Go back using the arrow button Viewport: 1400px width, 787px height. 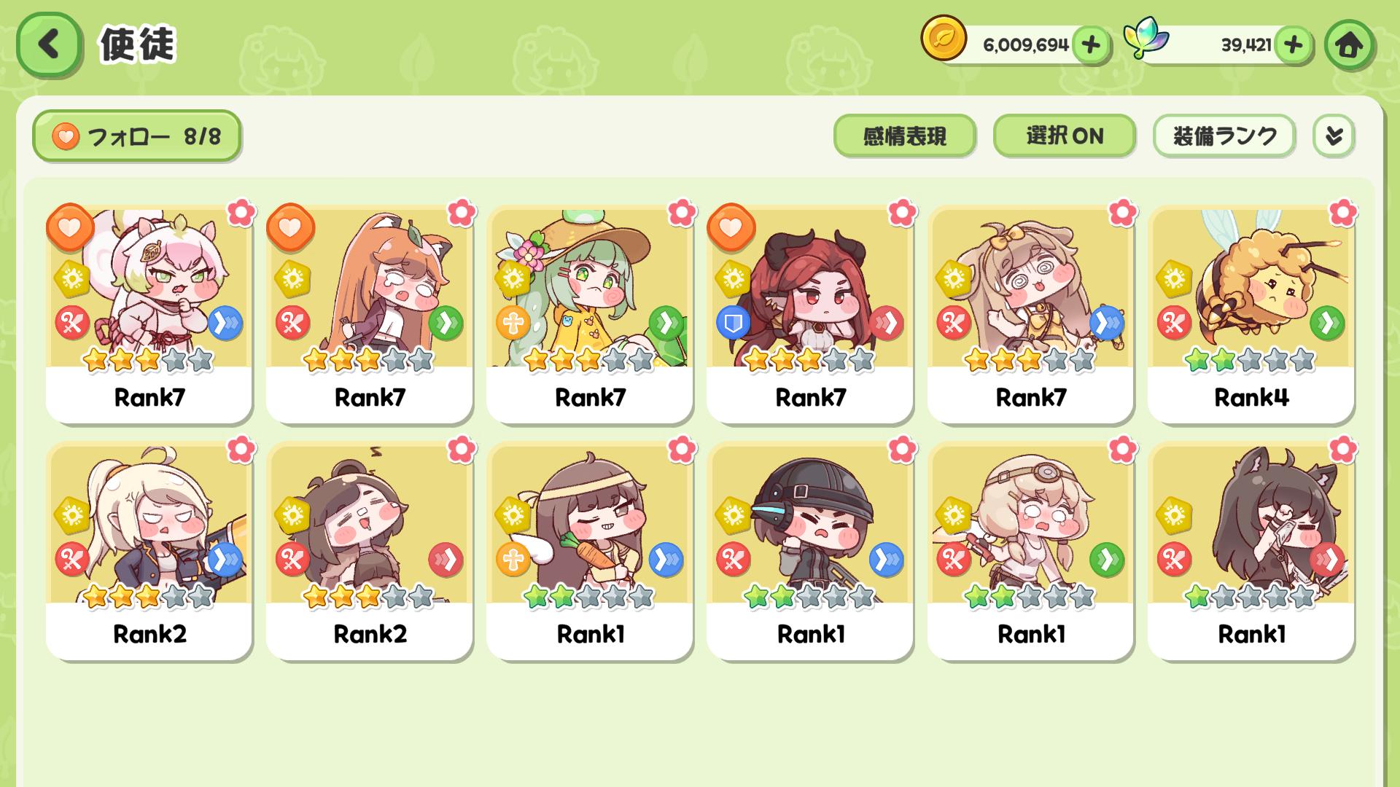tap(49, 44)
